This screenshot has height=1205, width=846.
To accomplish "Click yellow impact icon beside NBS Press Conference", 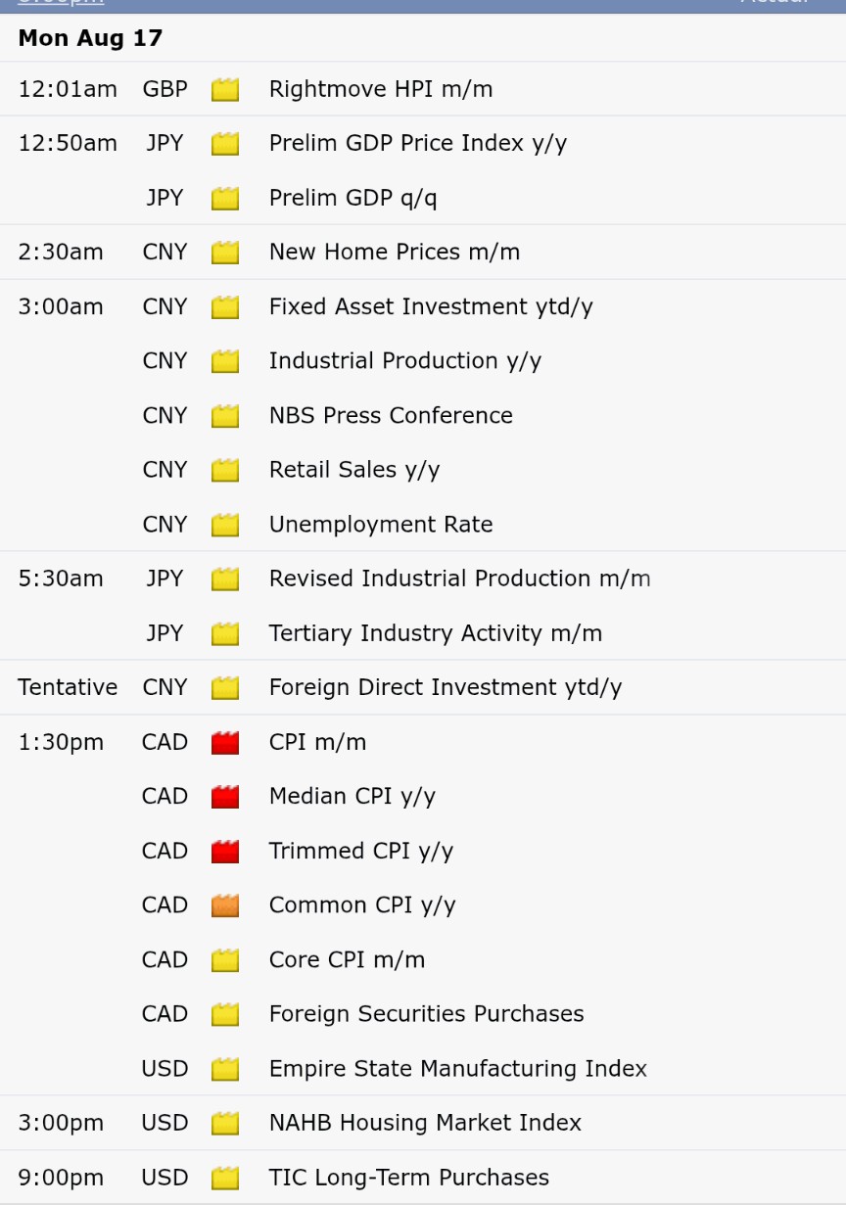I will pos(225,416).
